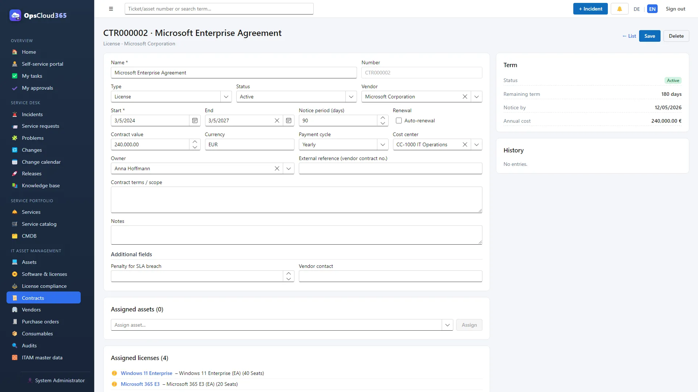This screenshot has height=392, width=698.
Task: Delete the contract
Action: pos(676,36)
